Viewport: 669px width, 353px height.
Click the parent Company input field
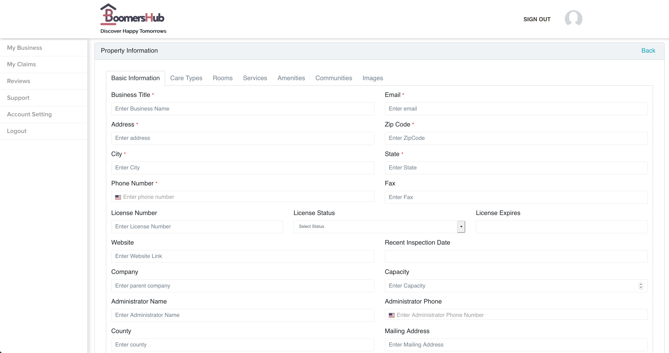coord(243,286)
